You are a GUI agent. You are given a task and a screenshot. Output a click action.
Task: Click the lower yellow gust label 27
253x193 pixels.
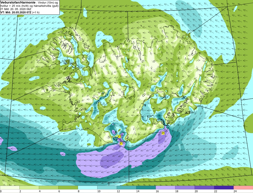[121, 143]
